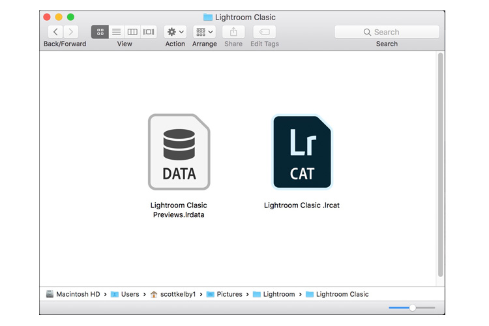Open scottkelby1 home folder in path bar

(173, 294)
